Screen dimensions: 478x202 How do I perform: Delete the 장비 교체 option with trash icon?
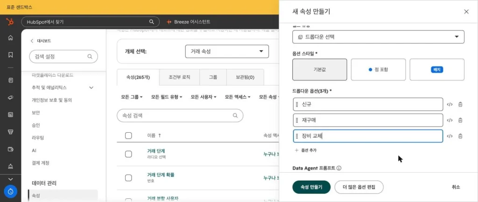point(460,136)
